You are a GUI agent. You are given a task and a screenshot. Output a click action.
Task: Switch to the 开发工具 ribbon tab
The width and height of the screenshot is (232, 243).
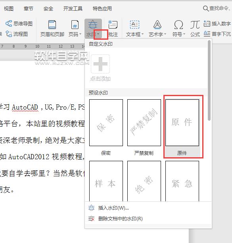(73, 8)
